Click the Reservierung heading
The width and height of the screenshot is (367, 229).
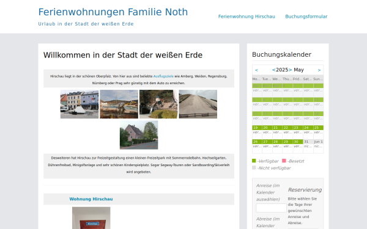coord(305,190)
